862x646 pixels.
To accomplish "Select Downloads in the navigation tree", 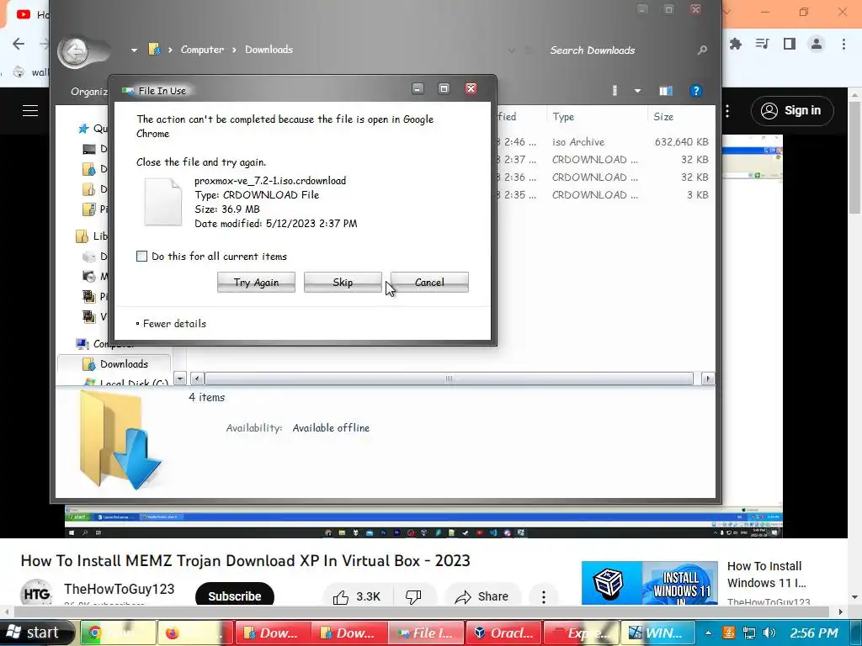I will pos(124,363).
